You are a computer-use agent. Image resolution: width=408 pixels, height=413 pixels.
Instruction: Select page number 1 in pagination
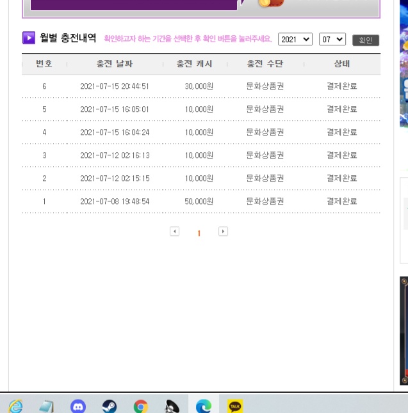(x=199, y=233)
